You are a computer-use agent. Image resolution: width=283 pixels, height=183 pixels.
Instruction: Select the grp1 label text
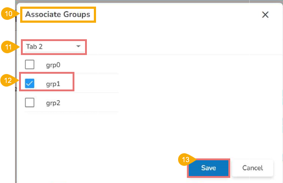[x=53, y=84]
